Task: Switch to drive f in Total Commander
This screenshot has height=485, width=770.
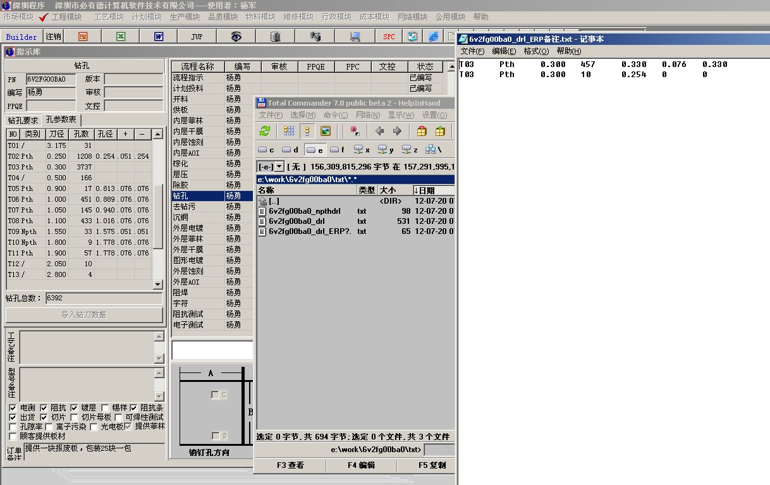Action: point(338,150)
